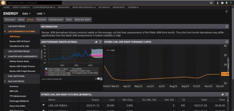Collapse the LNG Forwards & Futures section
The height and width of the screenshot is (111, 234).
click(x=5, y=32)
